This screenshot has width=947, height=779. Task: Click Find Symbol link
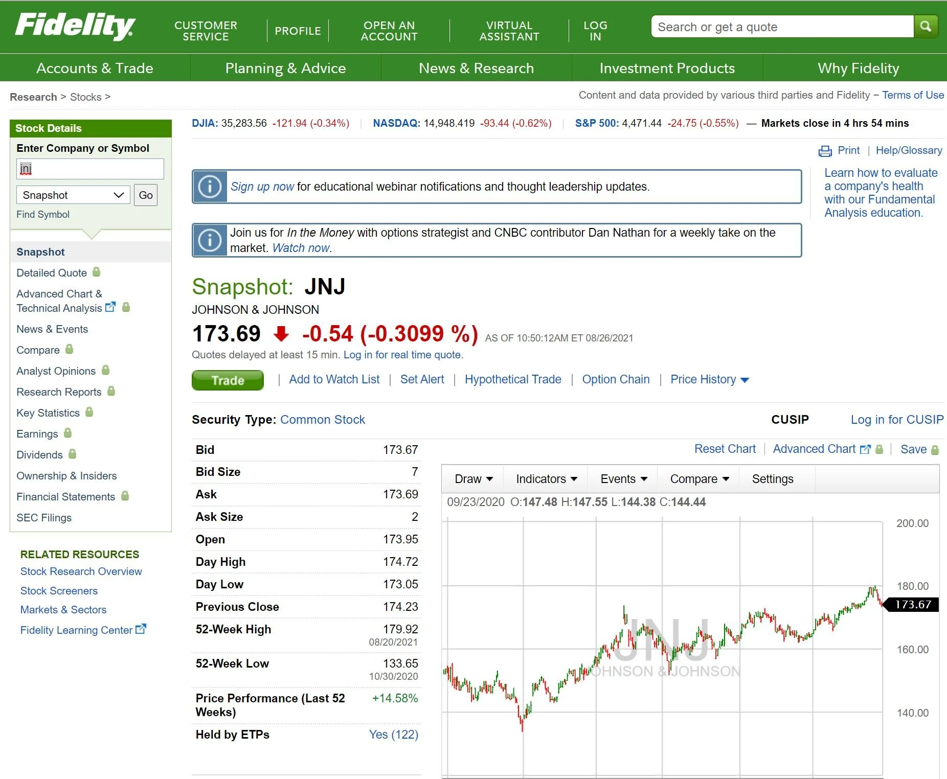(x=43, y=214)
